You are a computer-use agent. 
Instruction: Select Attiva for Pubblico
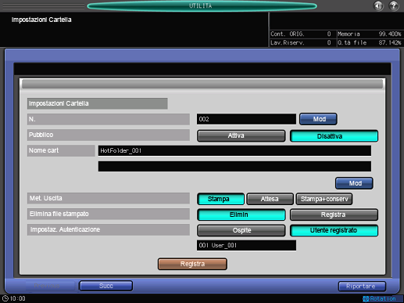point(241,135)
